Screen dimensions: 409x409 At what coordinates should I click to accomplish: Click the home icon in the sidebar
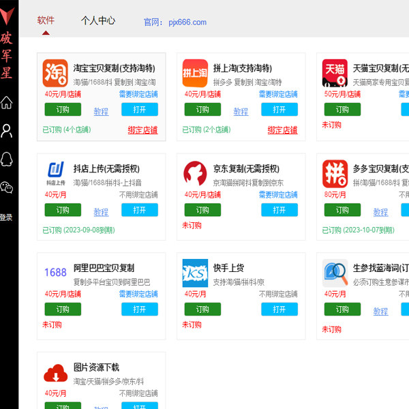click(6, 102)
